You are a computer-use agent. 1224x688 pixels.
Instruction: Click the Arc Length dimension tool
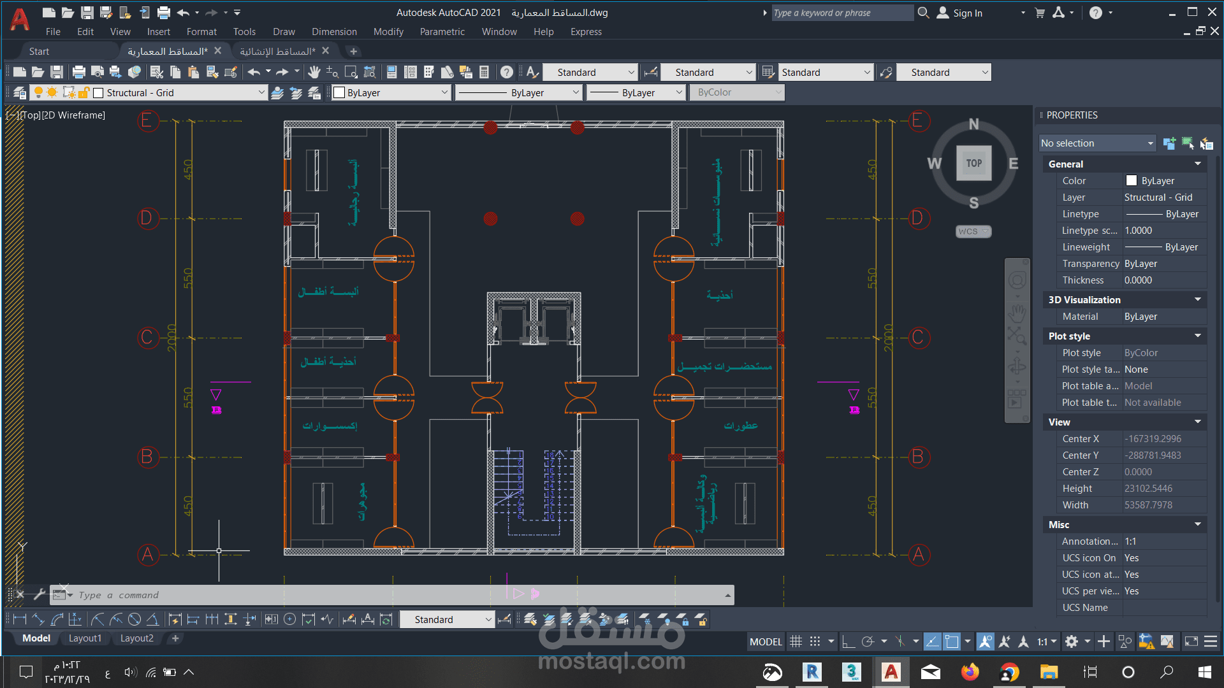[57, 620]
